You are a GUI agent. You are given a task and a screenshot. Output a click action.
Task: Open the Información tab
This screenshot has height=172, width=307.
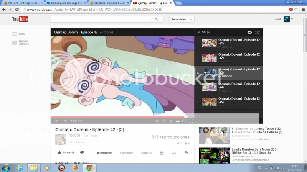click(x=105, y=153)
